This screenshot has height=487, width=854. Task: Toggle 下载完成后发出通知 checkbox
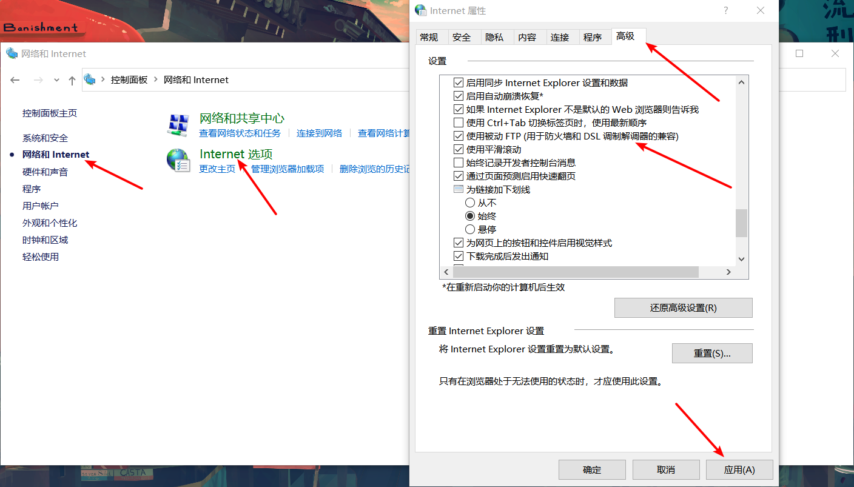(459, 256)
